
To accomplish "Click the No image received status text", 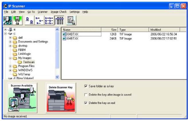I will tap(15, 116).
